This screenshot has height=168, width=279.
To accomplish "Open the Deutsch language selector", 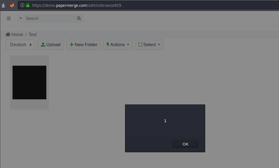I will pyautogui.click(x=20, y=45).
